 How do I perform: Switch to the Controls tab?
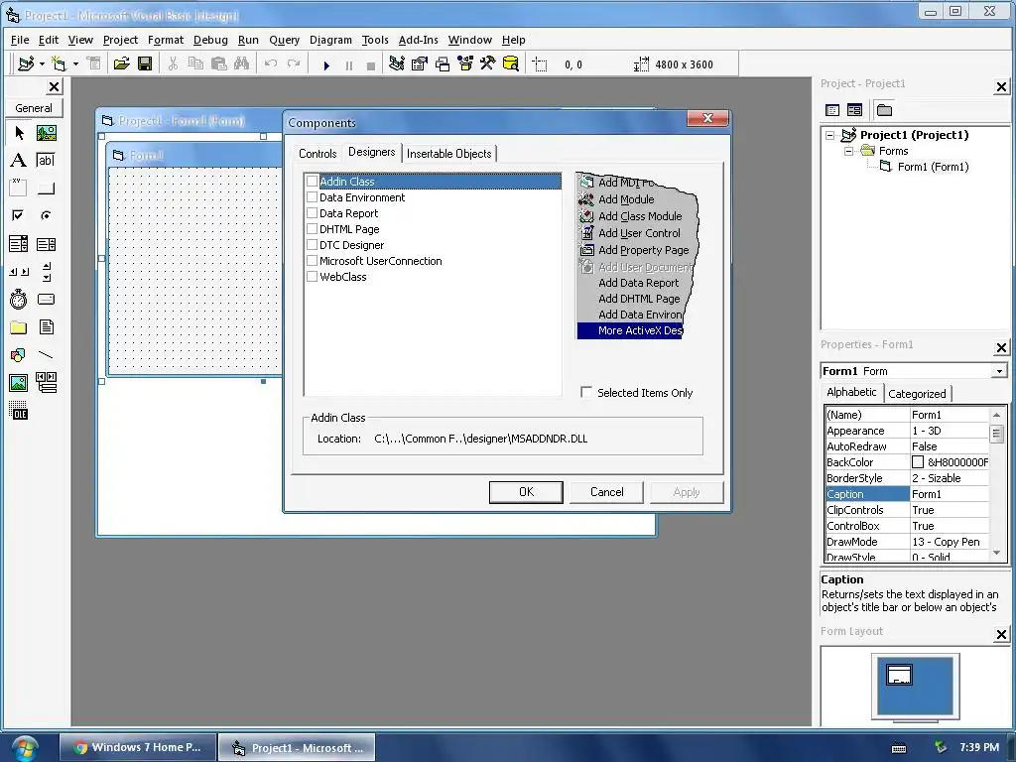pyautogui.click(x=317, y=154)
